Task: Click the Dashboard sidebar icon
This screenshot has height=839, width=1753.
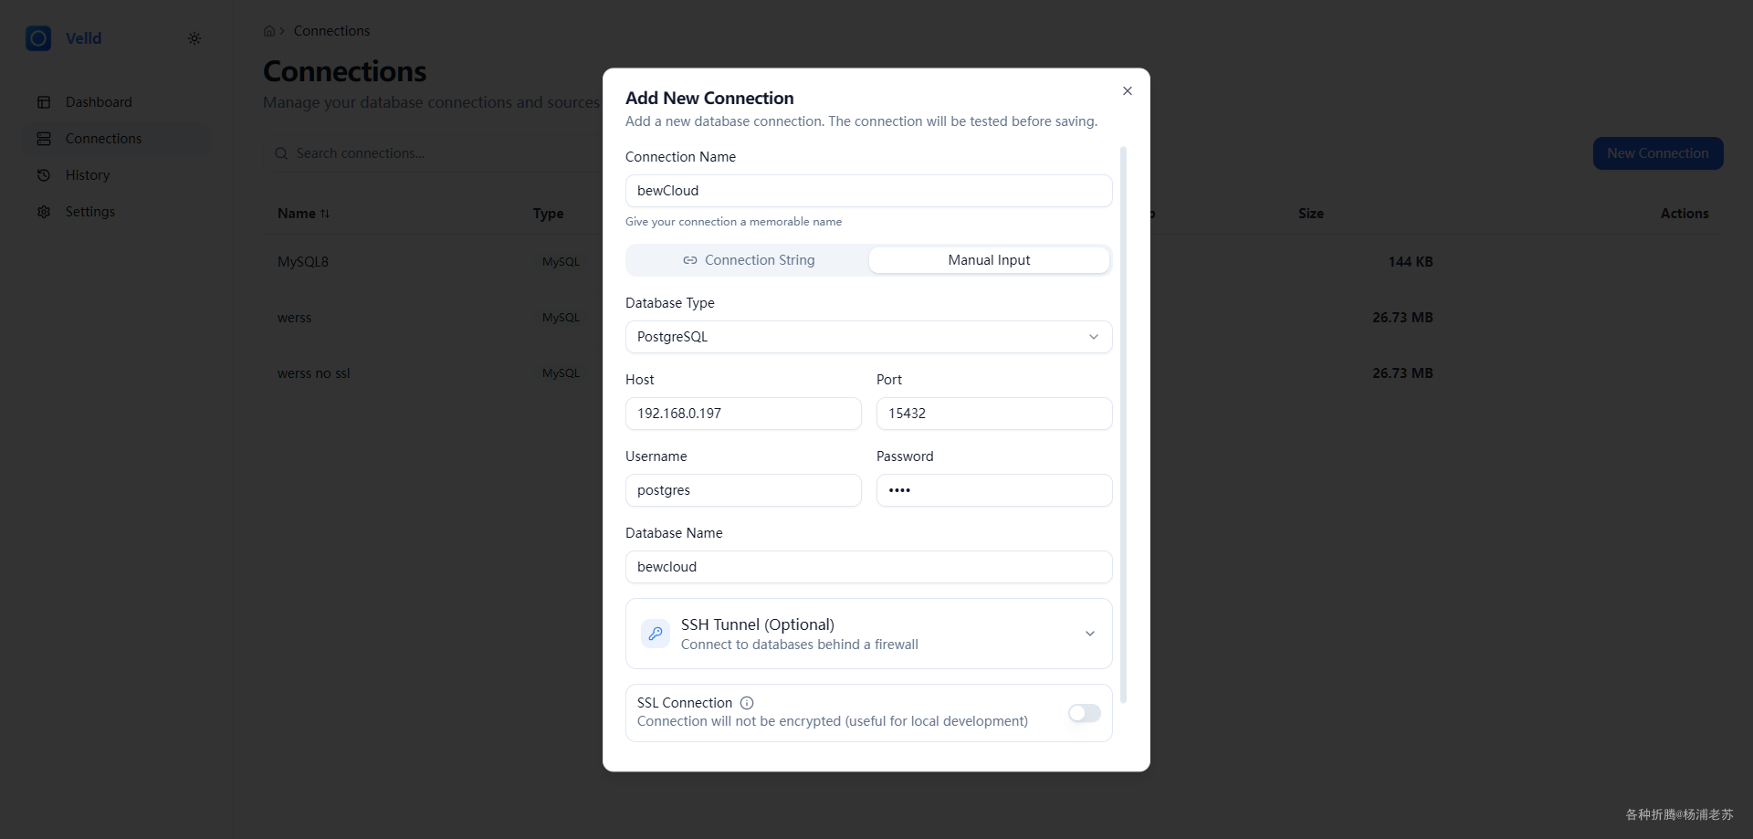Action: (44, 102)
